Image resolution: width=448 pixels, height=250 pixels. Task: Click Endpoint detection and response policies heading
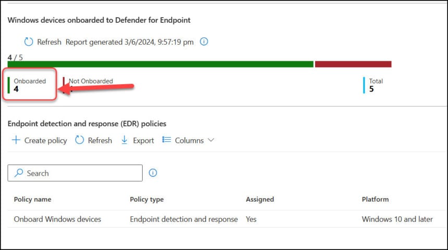pyautogui.click(x=87, y=124)
